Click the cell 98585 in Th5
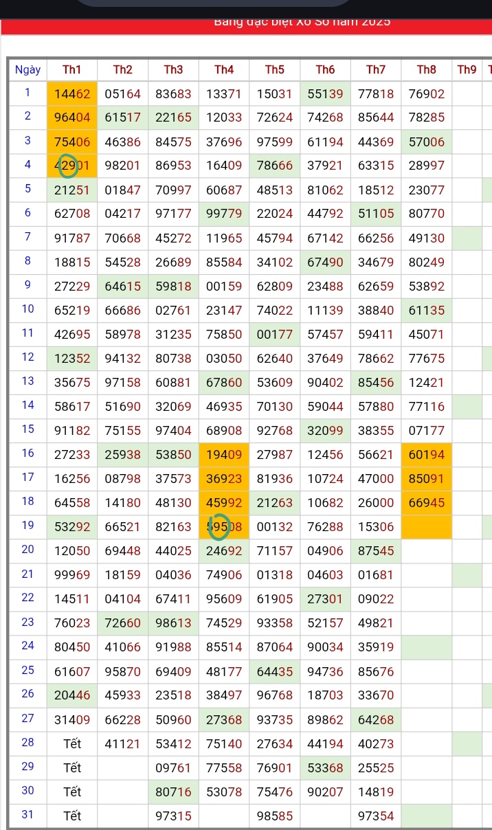 (274, 815)
